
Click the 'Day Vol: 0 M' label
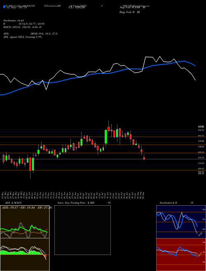pos(129,12)
